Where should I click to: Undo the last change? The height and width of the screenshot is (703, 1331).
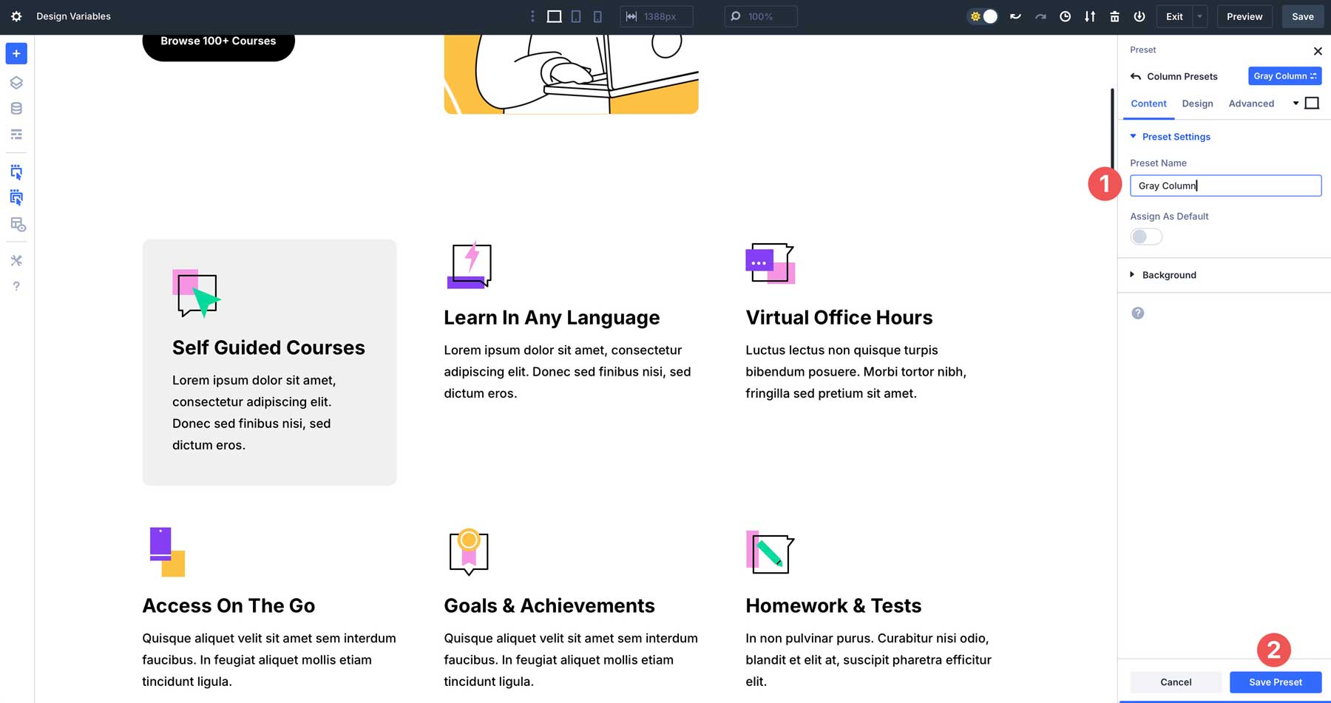pyautogui.click(x=1015, y=16)
